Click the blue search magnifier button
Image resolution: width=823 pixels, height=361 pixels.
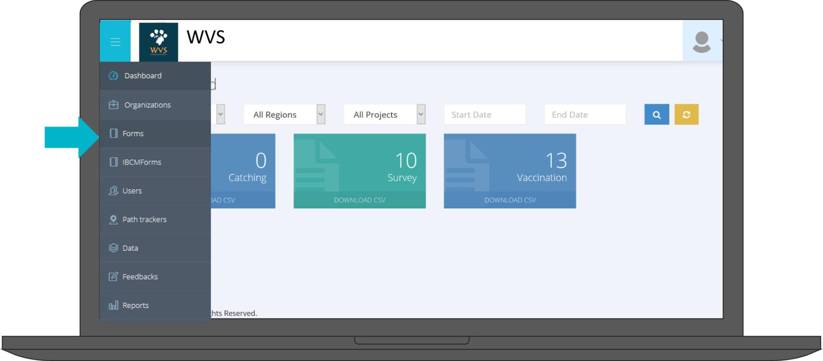pyautogui.click(x=657, y=114)
